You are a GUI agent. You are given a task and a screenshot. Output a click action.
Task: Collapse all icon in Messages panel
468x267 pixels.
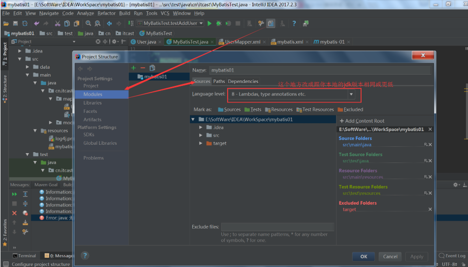click(x=26, y=204)
